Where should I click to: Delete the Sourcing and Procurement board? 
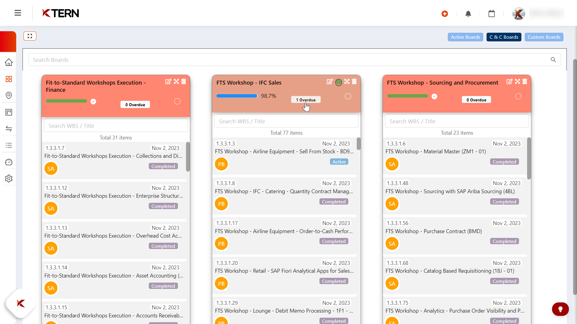coord(525,82)
